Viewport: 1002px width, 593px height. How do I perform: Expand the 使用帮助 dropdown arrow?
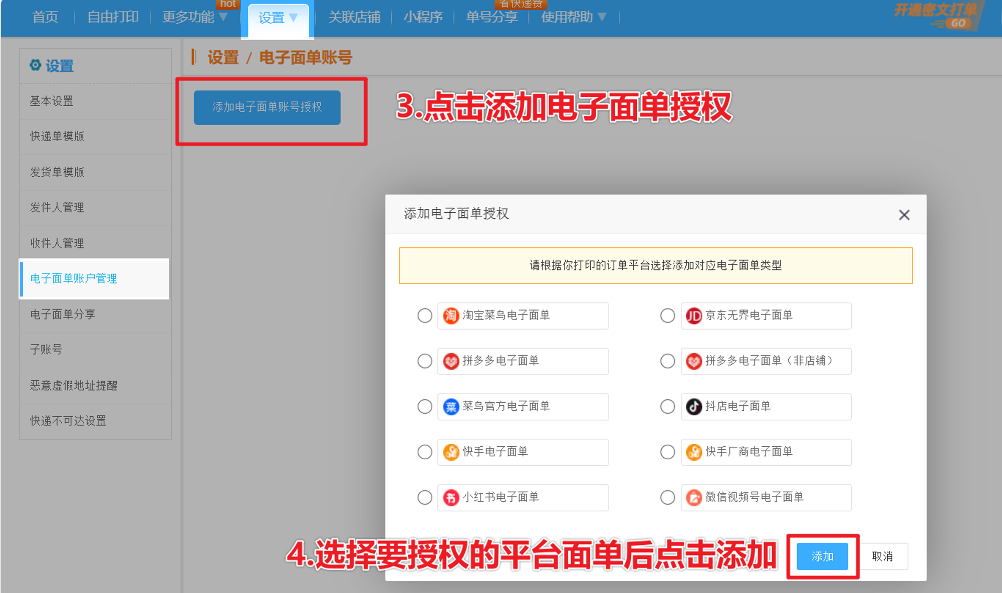tap(602, 17)
